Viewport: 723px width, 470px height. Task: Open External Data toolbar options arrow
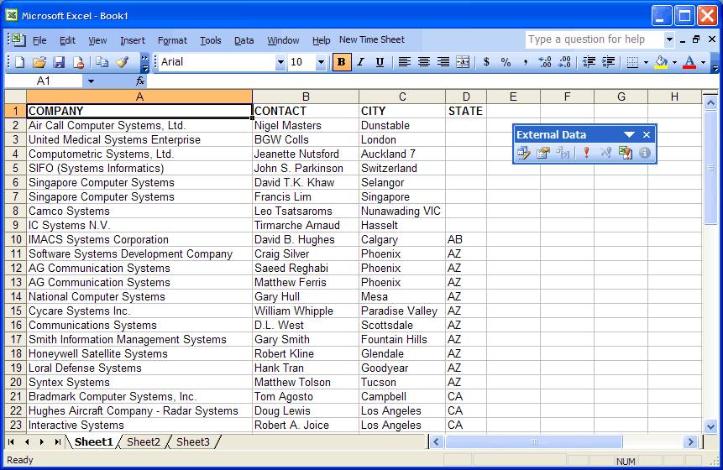[630, 135]
